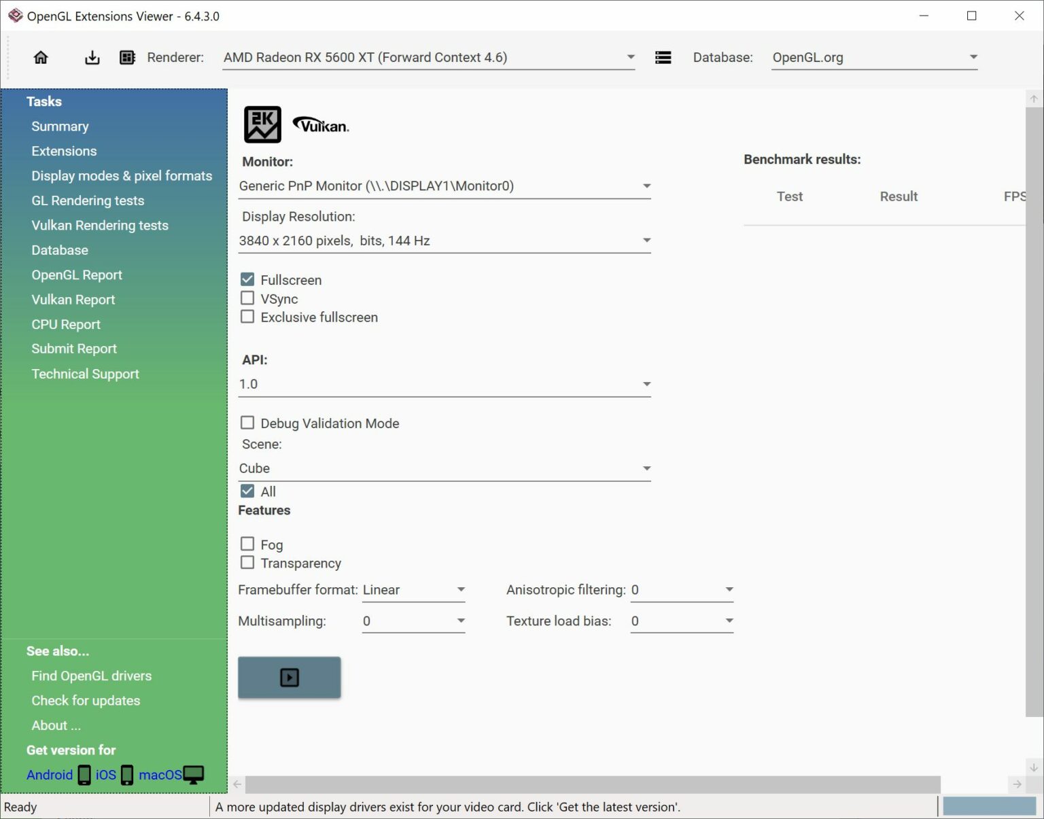Click the download icon in toolbar
This screenshot has height=819, width=1044.
pos(92,58)
